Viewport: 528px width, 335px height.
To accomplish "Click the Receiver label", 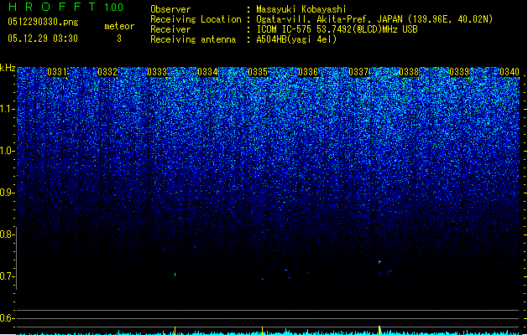I will pos(170,29).
